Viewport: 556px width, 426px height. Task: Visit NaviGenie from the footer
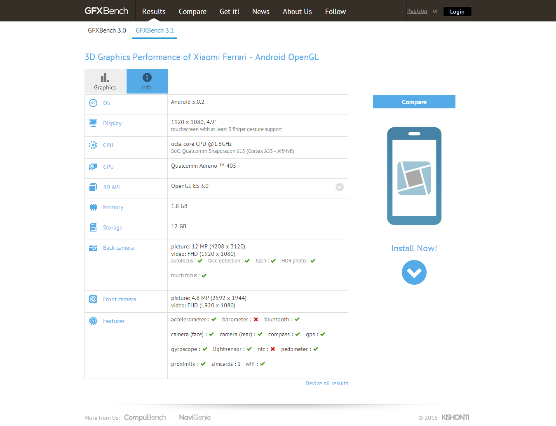[195, 417]
